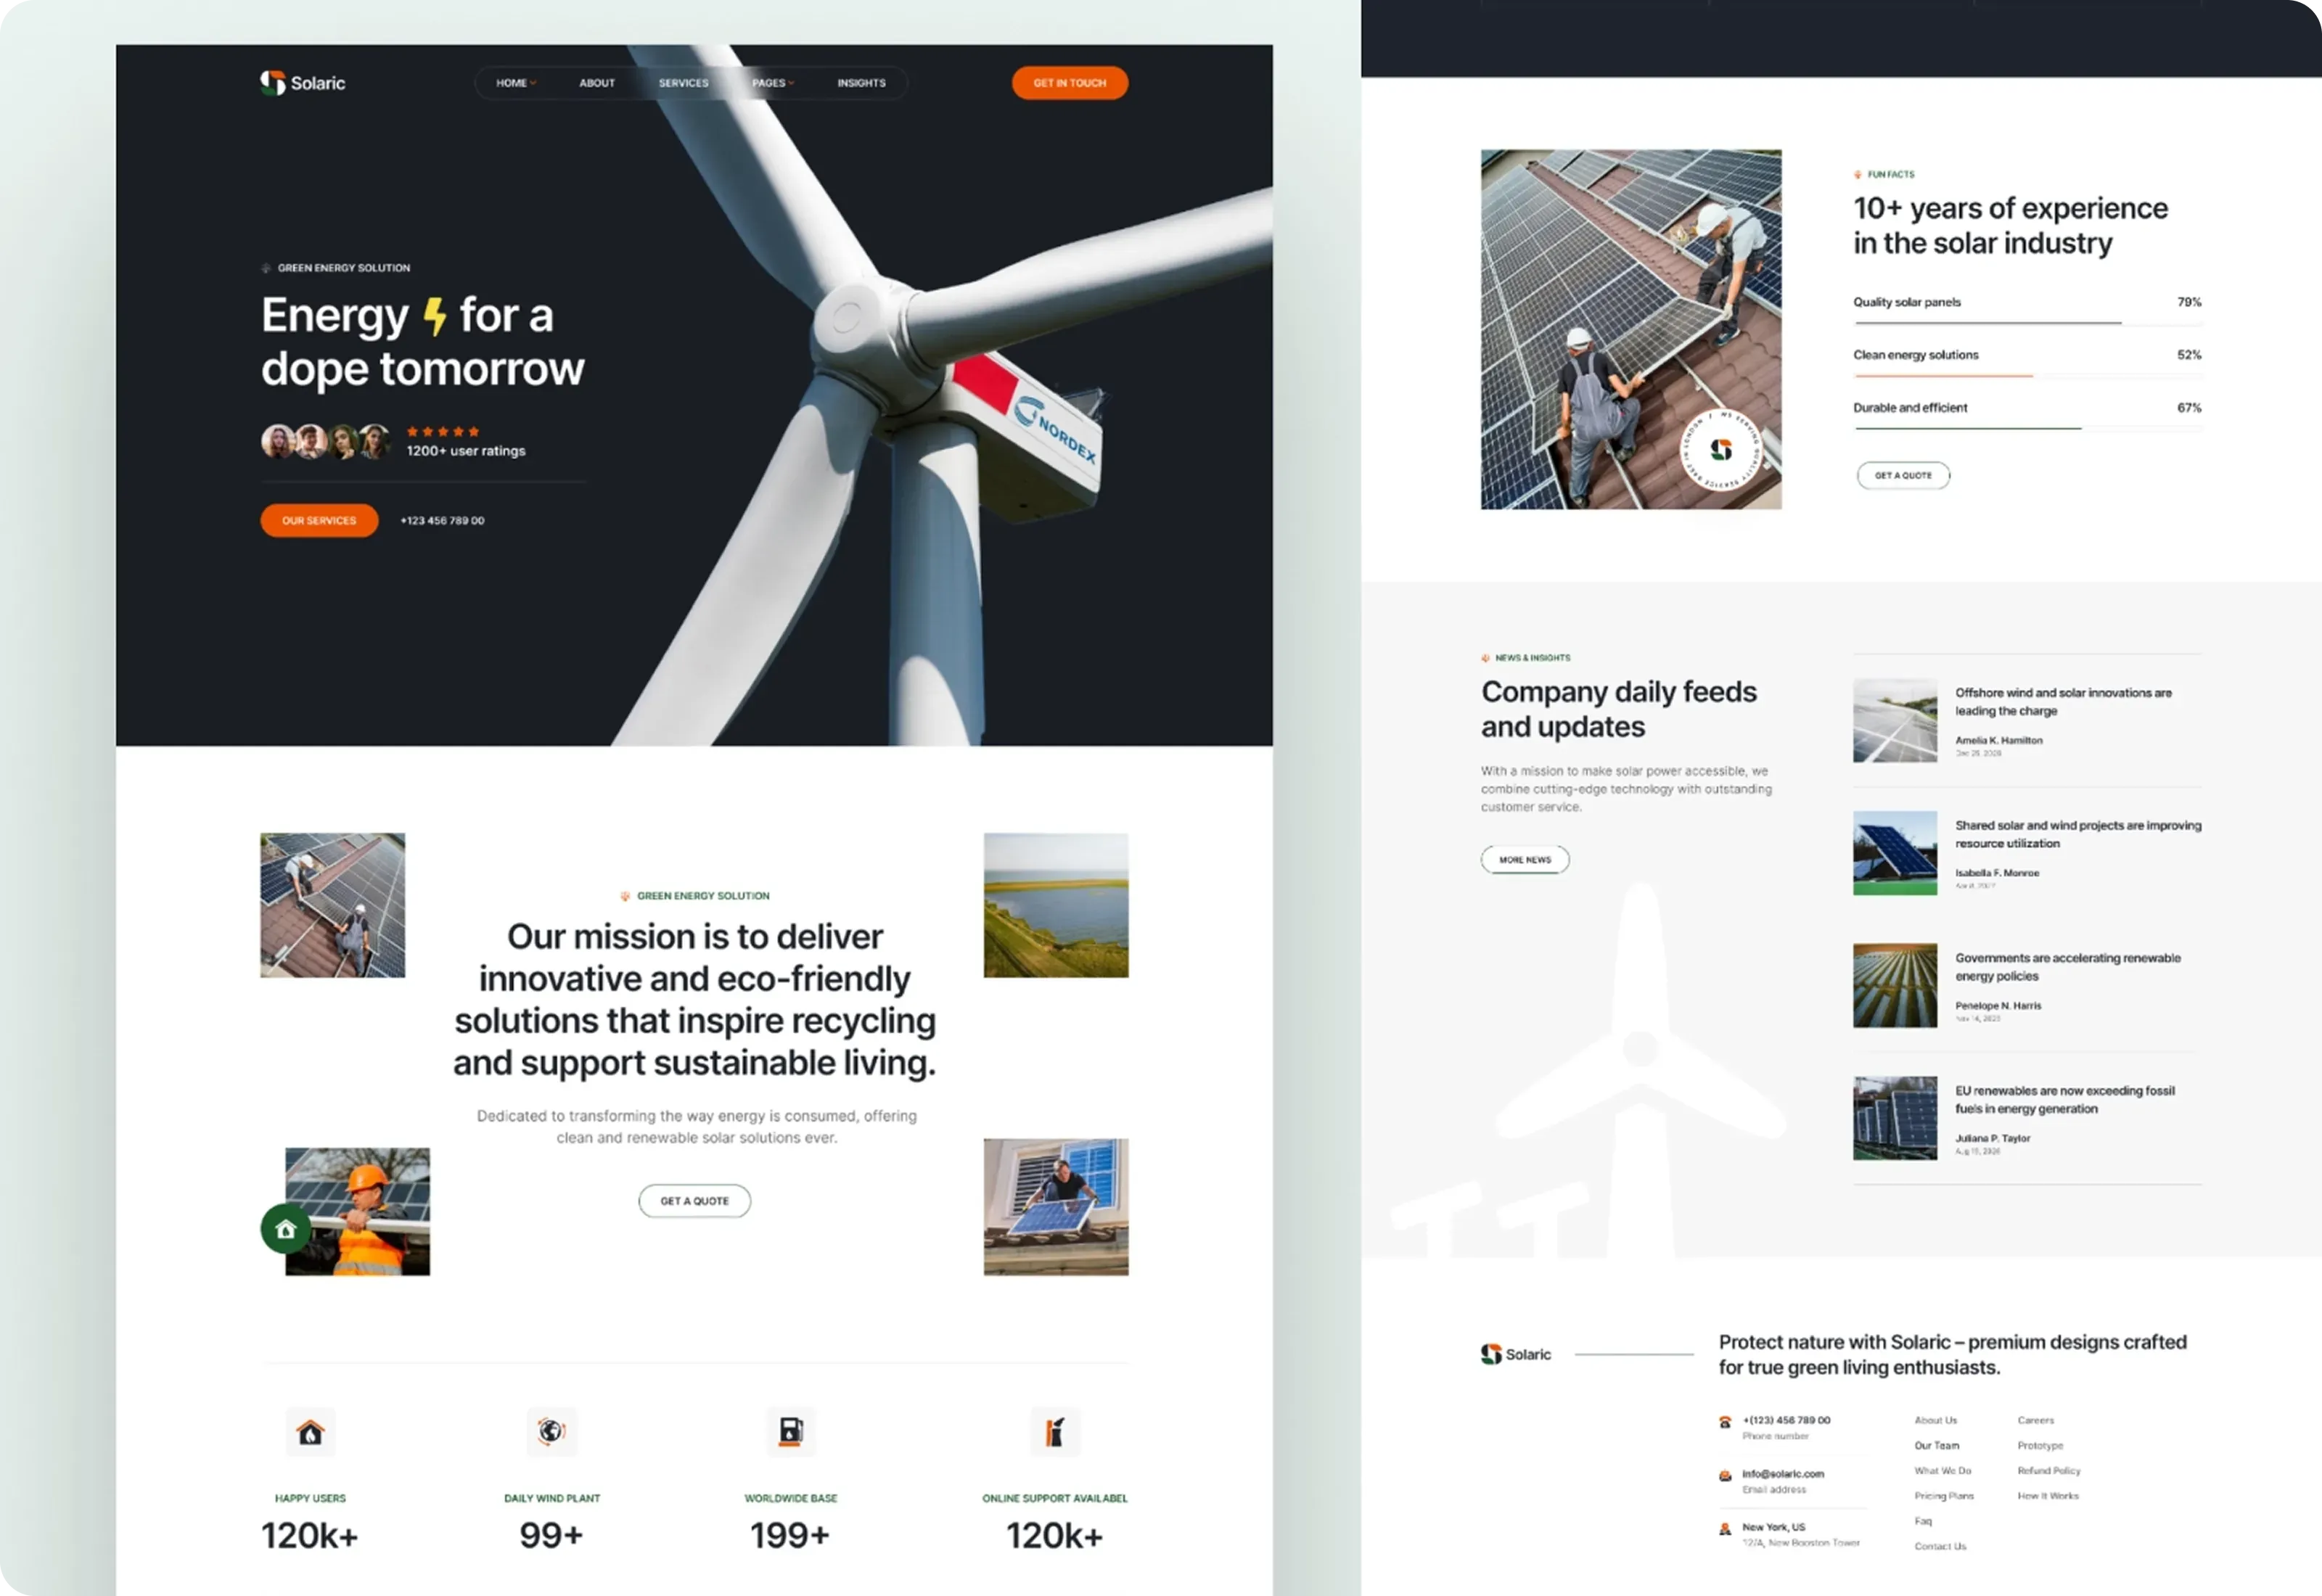Image resolution: width=2322 pixels, height=1596 pixels.
Task: Click the first user avatar in ratings
Action: pos(278,441)
